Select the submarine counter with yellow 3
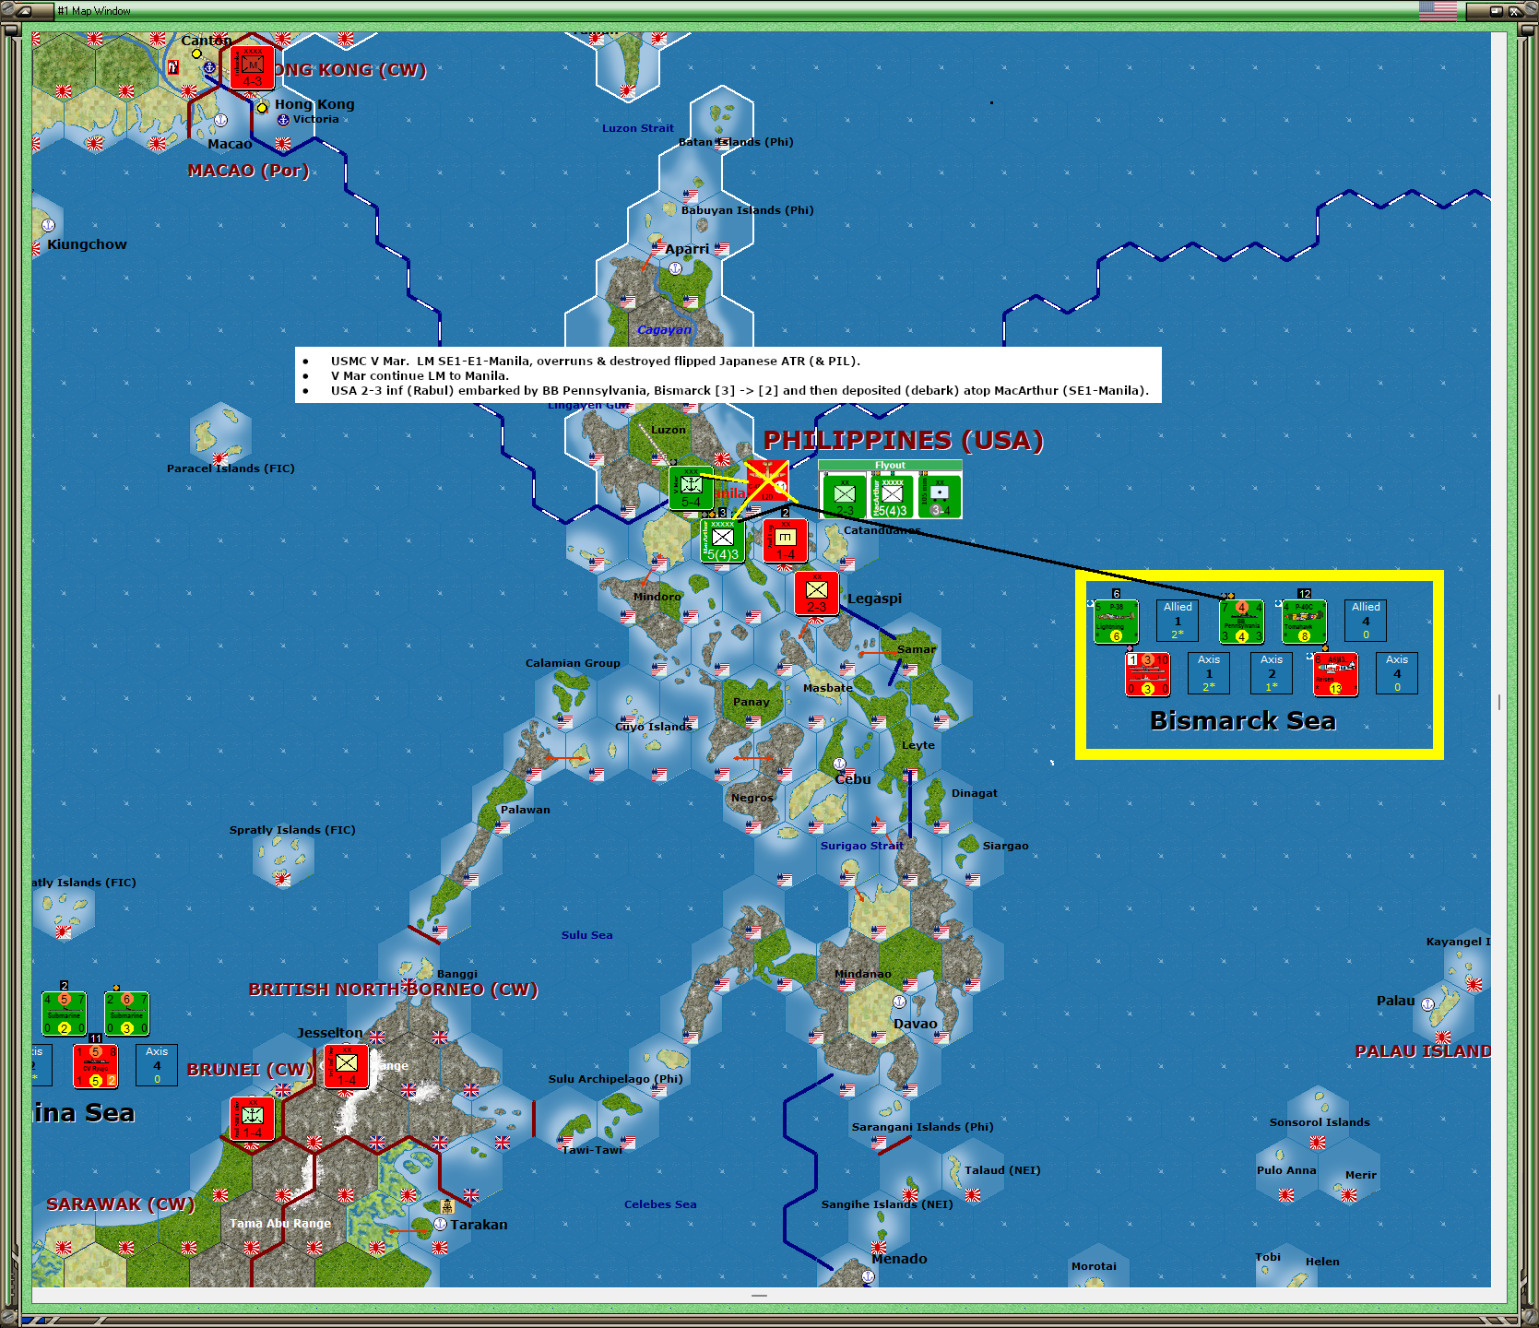Image resolution: width=1539 pixels, height=1328 pixels. point(126,1014)
